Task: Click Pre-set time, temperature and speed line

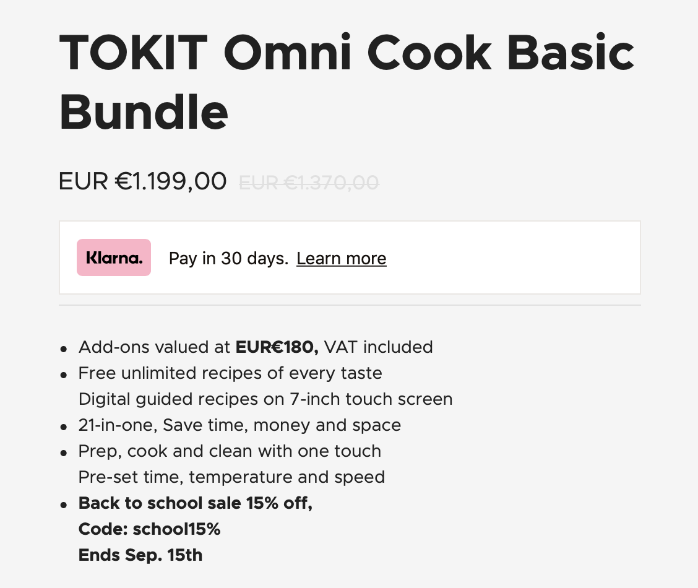Action: [231, 477]
